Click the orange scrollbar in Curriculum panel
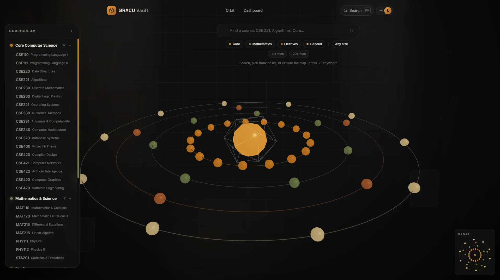500x280 pixels. [78, 108]
